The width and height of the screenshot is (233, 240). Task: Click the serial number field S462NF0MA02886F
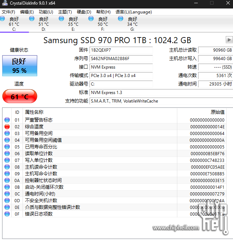coord(121,59)
